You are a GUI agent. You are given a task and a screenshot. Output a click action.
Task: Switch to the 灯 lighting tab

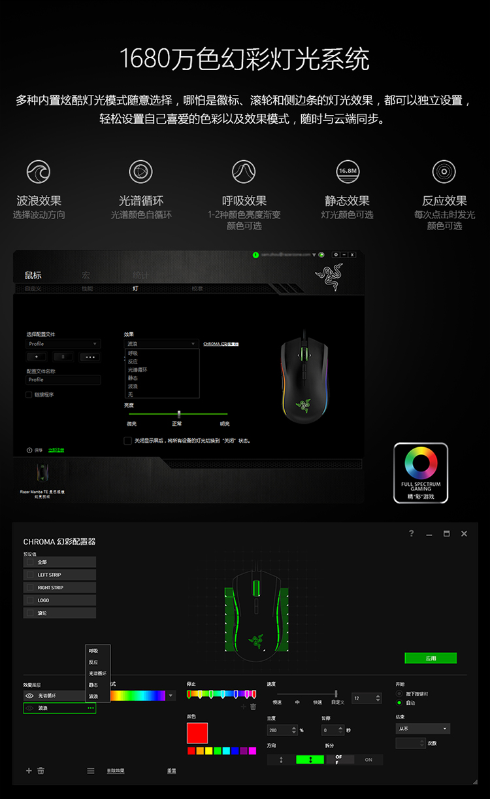coord(135,288)
